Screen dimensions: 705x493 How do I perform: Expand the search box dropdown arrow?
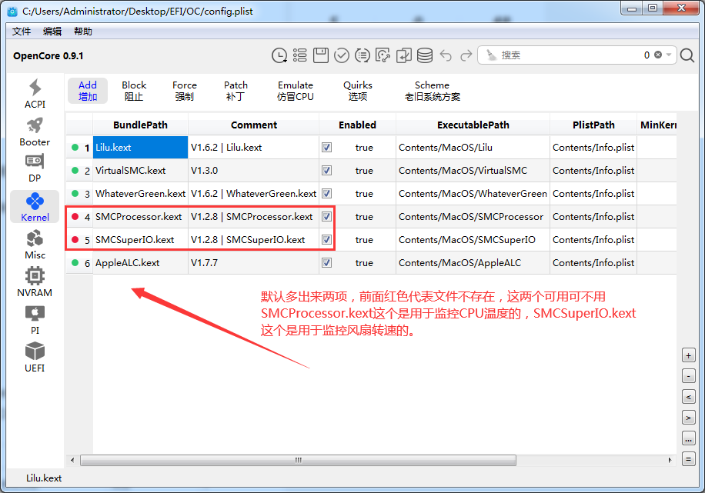pos(670,55)
